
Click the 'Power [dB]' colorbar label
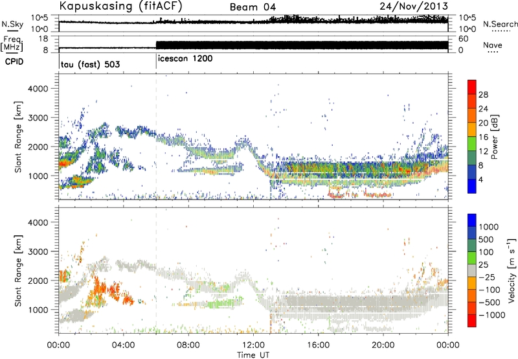point(494,137)
